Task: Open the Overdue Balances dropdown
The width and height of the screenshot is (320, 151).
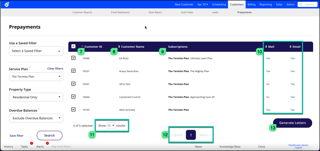Action: [36, 118]
